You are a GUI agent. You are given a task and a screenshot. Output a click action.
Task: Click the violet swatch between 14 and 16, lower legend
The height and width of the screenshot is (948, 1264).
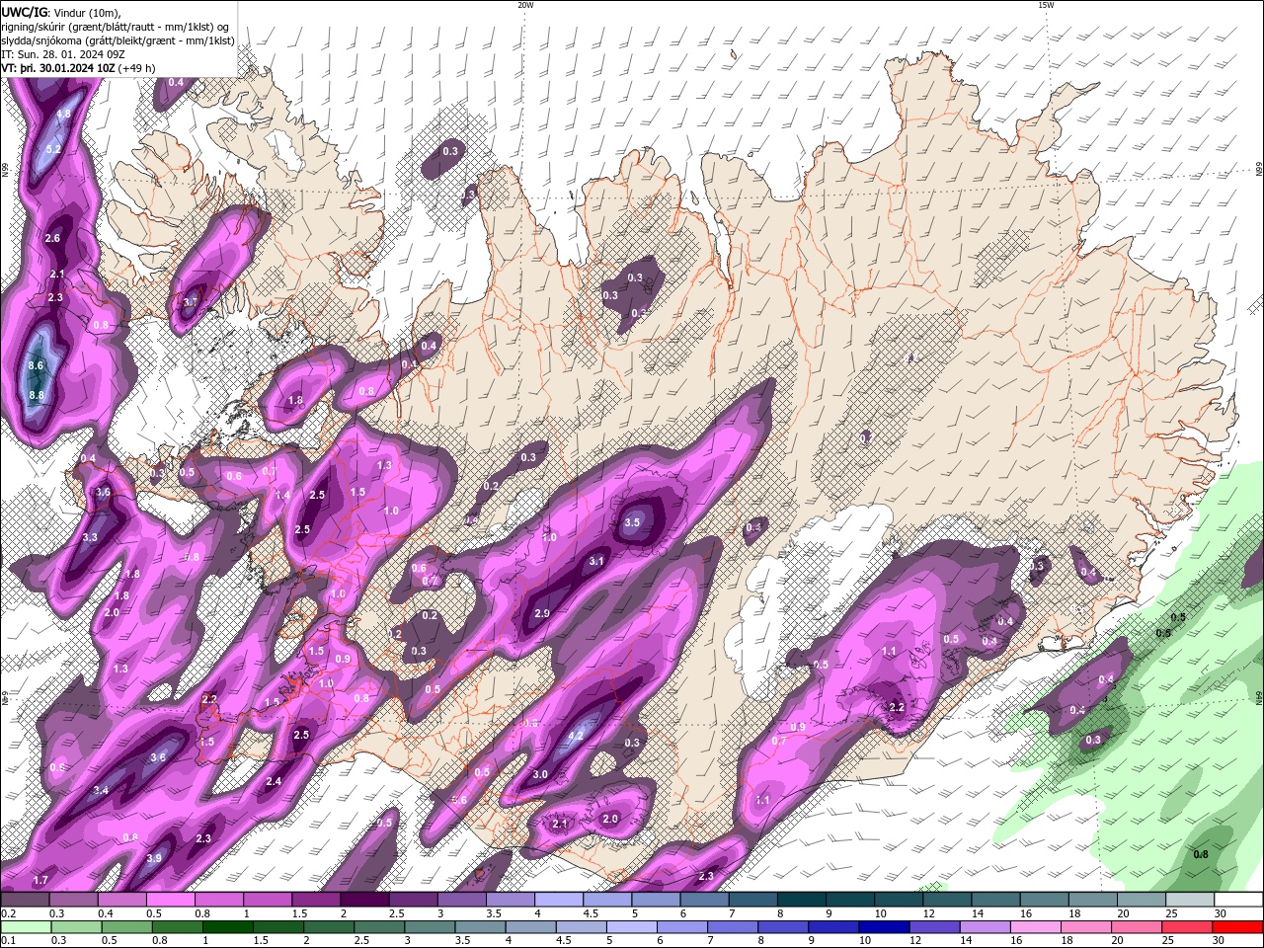coord(985,927)
